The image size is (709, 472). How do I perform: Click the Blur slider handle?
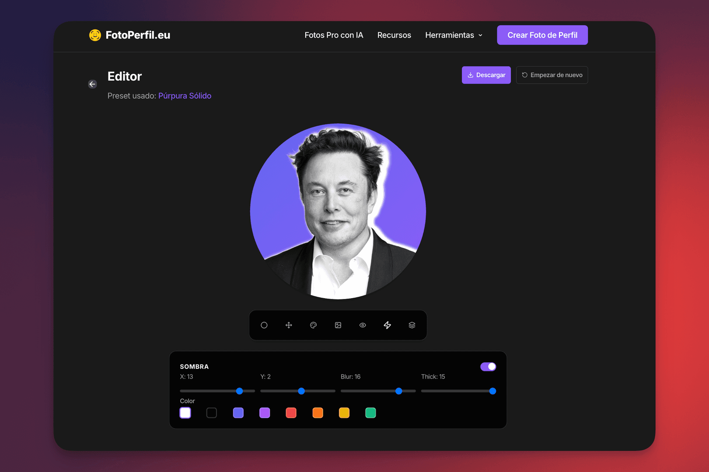click(398, 391)
